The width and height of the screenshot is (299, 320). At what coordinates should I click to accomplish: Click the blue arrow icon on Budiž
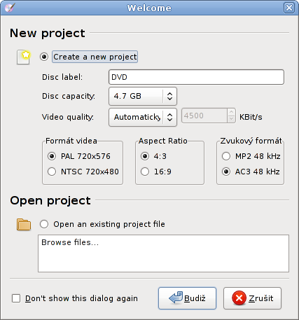pyautogui.click(x=176, y=298)
